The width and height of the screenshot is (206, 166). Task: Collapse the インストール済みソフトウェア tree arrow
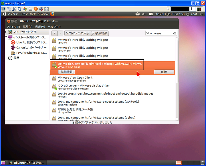(x=6, y=37)
